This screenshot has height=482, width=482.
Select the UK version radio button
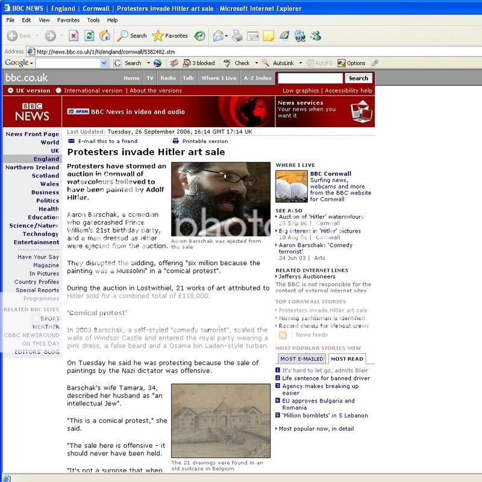point(10,90)
